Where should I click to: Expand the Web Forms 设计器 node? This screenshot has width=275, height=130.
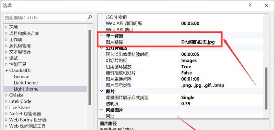click(x=6, y=120)
